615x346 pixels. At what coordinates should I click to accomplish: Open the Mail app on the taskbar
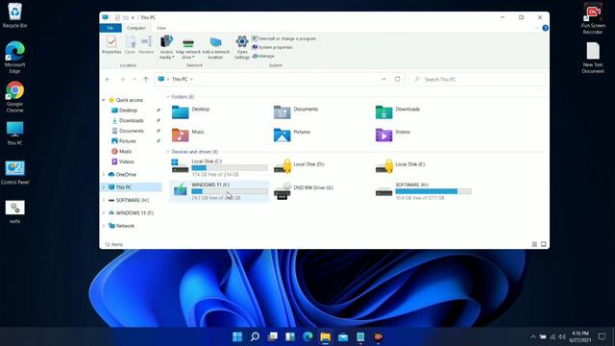[x=343, y=336]
